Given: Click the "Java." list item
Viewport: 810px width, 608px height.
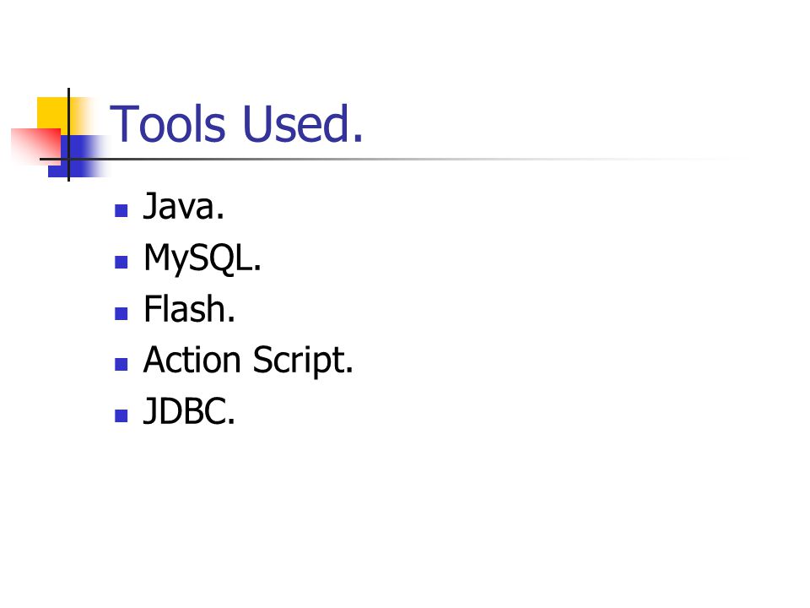Looking at the screenshot, I should [x=183, y=206].
